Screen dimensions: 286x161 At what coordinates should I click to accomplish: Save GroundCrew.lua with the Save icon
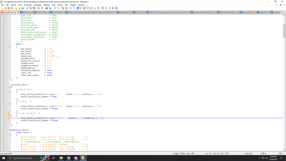click(x=9, y=8)
